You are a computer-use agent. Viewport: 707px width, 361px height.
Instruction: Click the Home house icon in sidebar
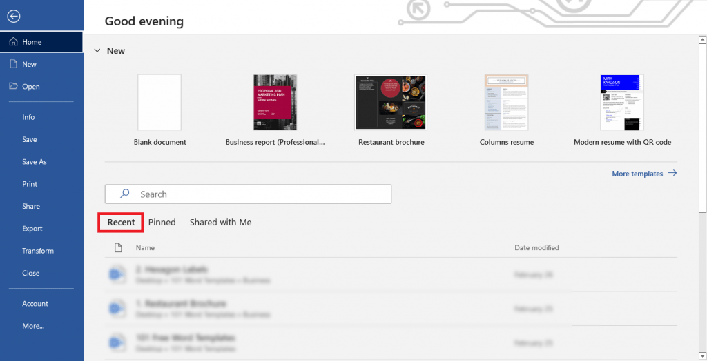pos(13,42)
